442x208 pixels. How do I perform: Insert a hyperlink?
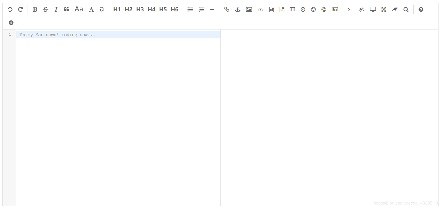pyautogui.click(x=227, y=9)
